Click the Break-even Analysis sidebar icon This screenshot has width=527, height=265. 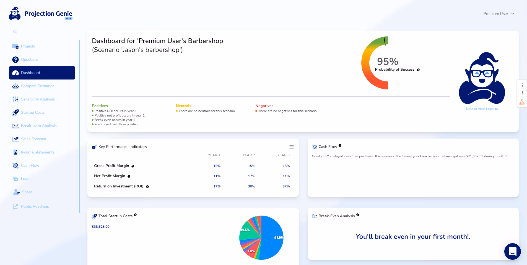click(x=15, y=126)
